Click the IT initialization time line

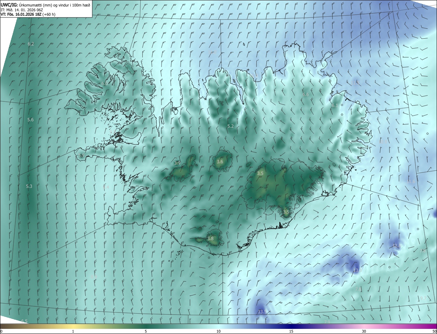pyautogui.click(x=22, y=10)
